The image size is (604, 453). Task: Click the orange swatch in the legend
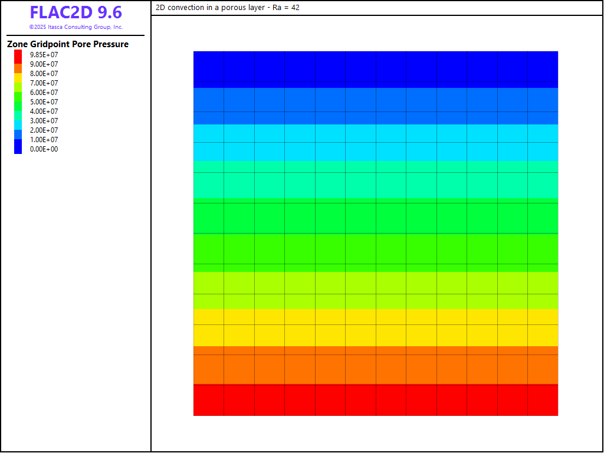pos(18,67)
